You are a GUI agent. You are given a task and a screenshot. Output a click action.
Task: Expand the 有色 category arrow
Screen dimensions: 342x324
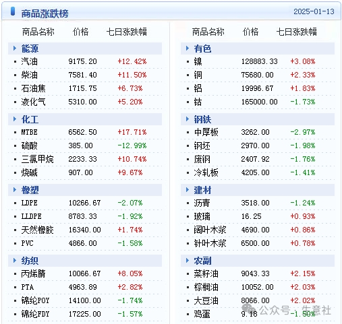[x=188, y=48]
